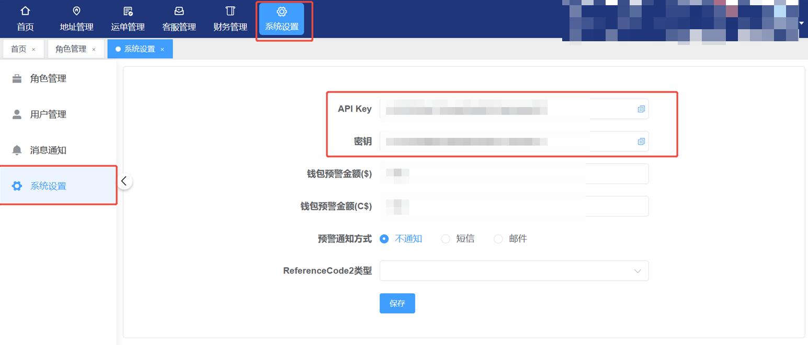Click the ReferenceCode2类型 label text

tap(327, 271)
